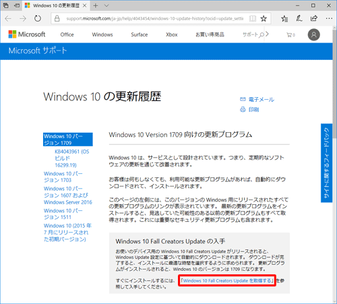The image size is (337, 304).
Task: Open Windows 10 (2015 年 7 月) initial version link
Action: click(x=67, y=233)
